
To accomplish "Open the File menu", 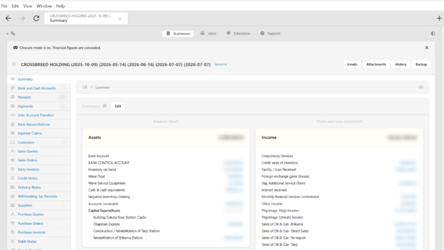I will click(x=4, y=6).
